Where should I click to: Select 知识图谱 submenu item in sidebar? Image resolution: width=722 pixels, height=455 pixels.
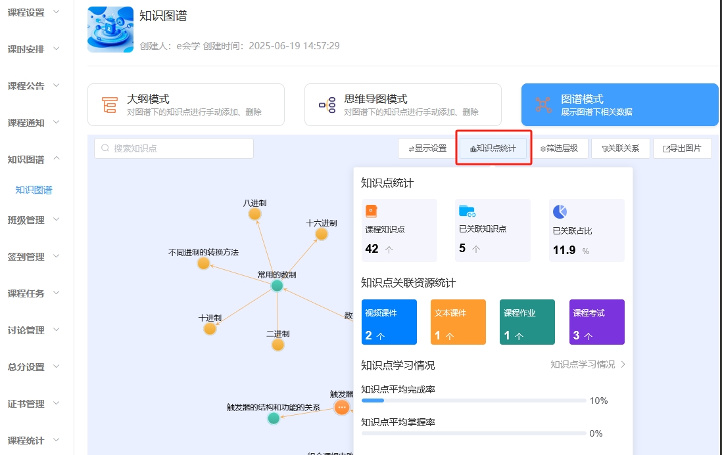pos(34,190)
